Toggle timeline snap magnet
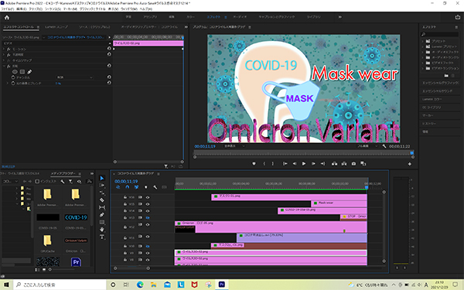Viewport: 464px width, 290px height. pos(128,187)
